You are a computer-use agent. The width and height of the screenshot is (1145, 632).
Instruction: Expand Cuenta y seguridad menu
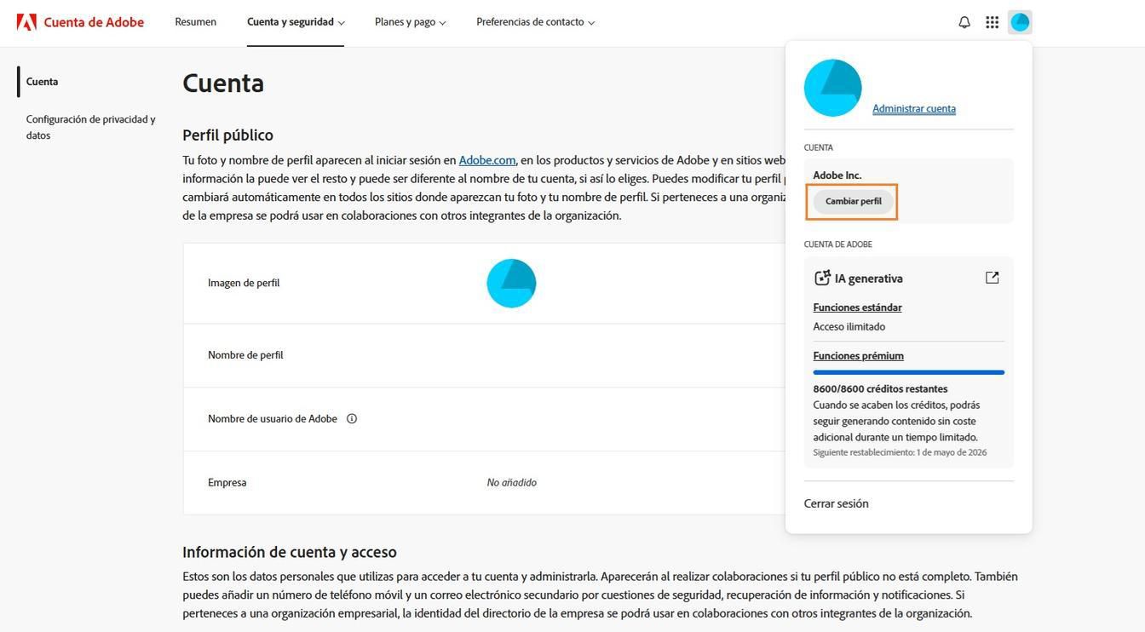(296, 22)
